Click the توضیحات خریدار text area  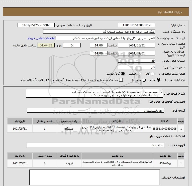95,177
